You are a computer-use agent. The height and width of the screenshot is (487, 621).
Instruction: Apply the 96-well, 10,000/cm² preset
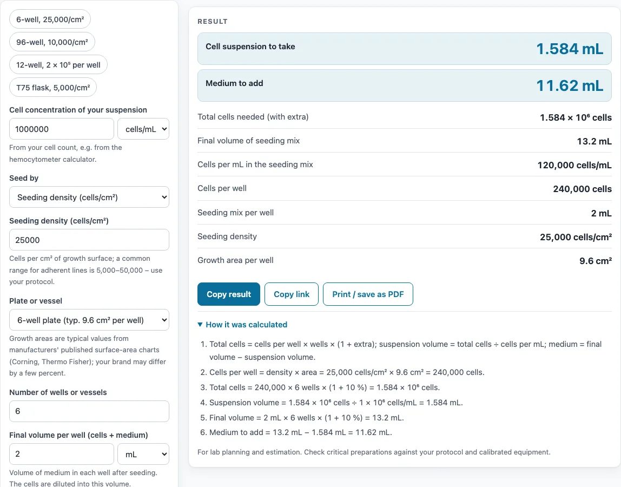52,42
